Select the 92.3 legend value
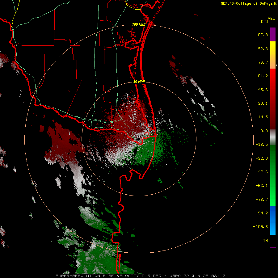278x278 pixels. pos(263,48)
